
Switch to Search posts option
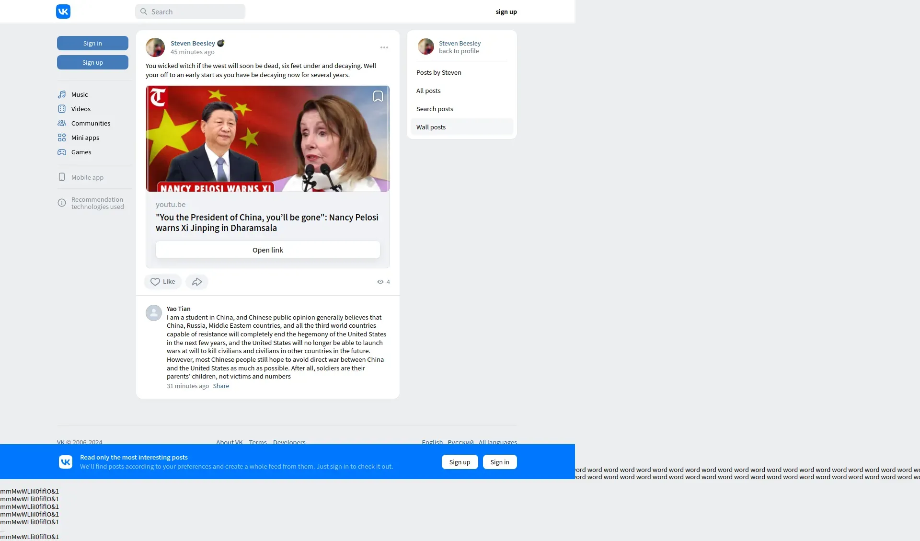click(435, 109)
